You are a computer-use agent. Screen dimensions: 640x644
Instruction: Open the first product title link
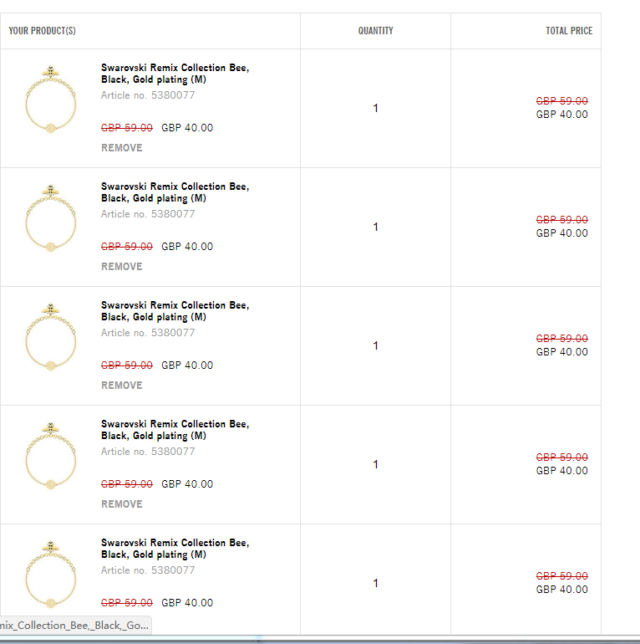(175, 74)
